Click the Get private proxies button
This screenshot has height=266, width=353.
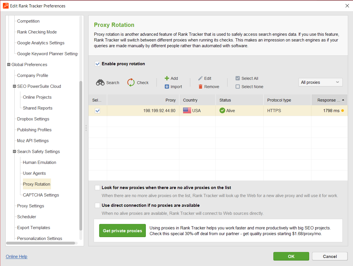point(122,231)
